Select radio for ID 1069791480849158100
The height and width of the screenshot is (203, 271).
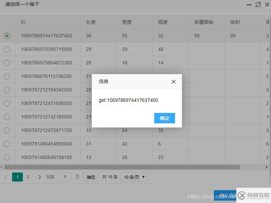(7, 157)
